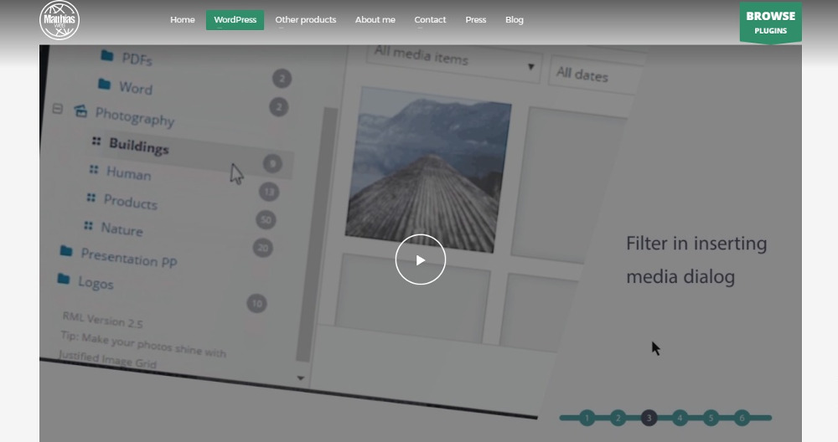Click the Word folder icon
This screenshot has width=838, height=442.
click(105, 84)
